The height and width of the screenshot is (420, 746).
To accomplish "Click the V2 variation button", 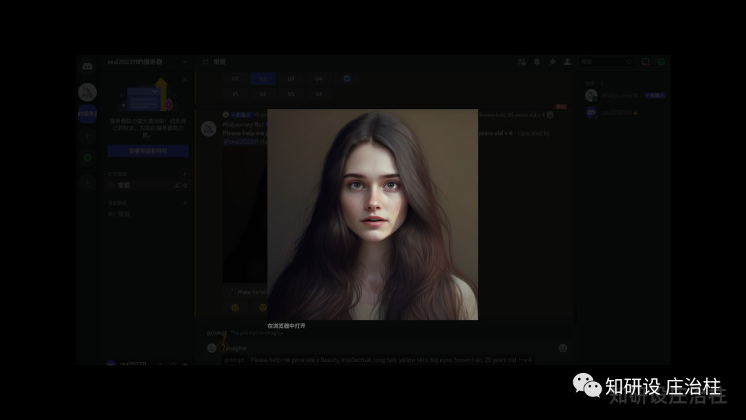I will click(263, 94).
